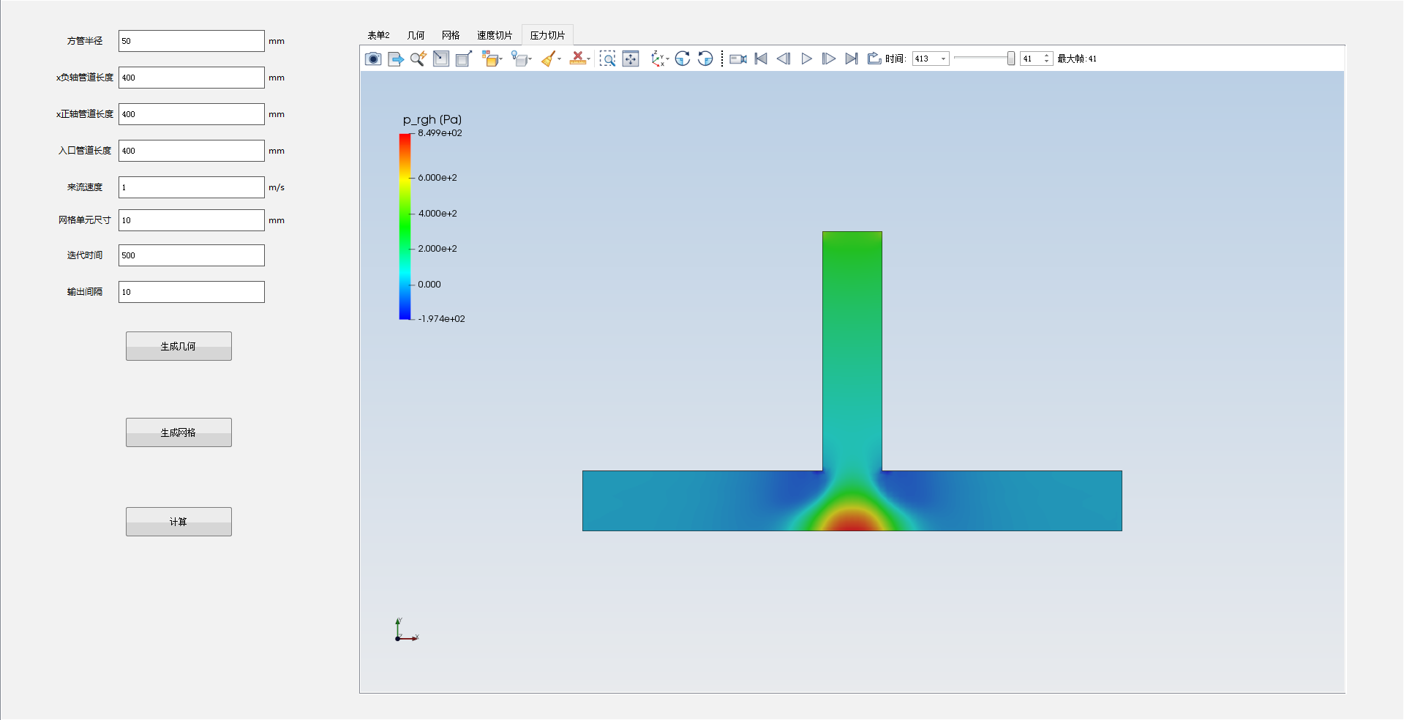Click the p_rgh color legend bar
The image size is (1404, 720).
tap(405, 226)
